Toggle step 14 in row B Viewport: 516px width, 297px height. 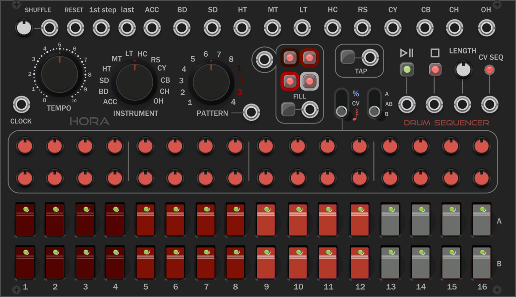coord(421,263)
